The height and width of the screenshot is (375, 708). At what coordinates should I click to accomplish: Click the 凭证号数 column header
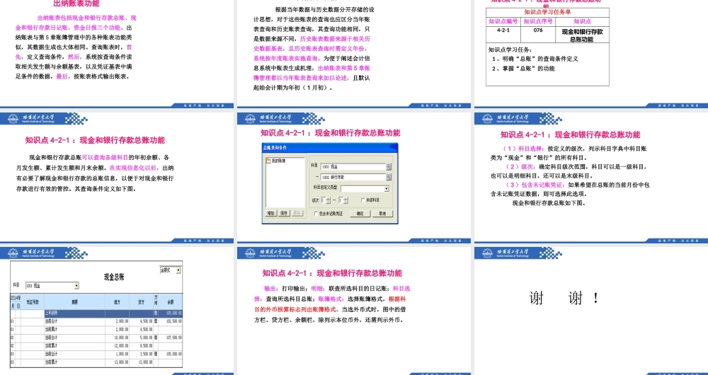[x=33, y=302]
